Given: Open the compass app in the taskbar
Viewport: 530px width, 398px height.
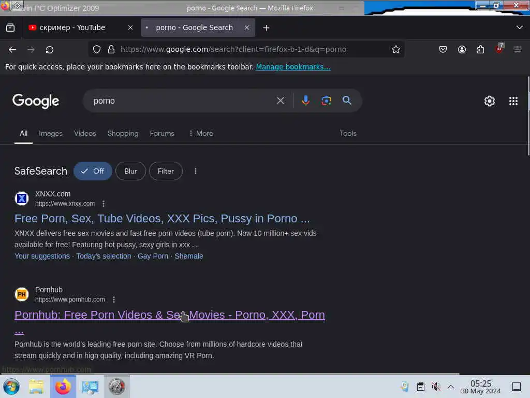Looking at the screenshot, I should [x=116, y=387].
